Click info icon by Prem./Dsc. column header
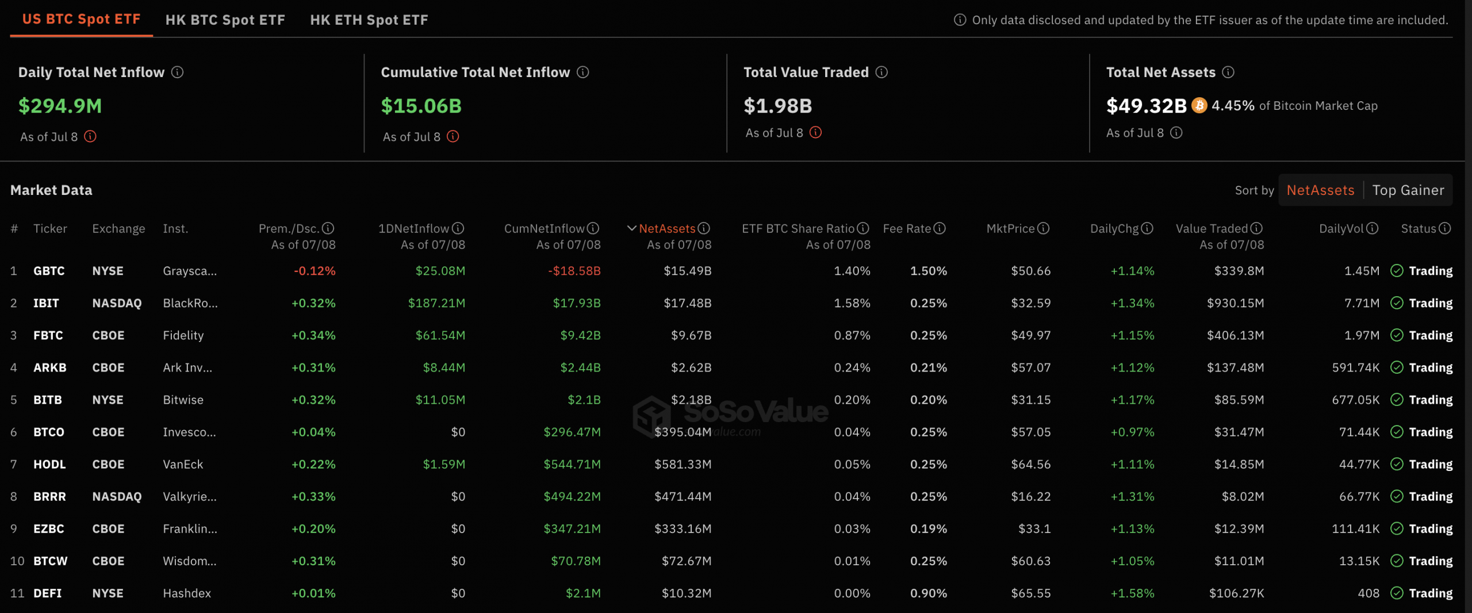The width and height of the screenshot is (1472, 613). click(328, 228)
